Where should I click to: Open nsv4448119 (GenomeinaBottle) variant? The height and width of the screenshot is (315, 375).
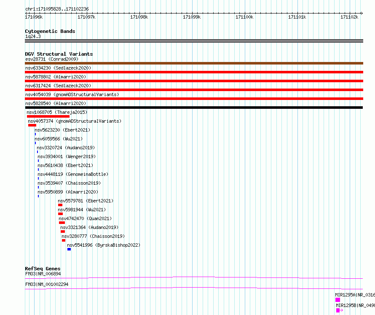pyautogui.click(x=73, y=174)
